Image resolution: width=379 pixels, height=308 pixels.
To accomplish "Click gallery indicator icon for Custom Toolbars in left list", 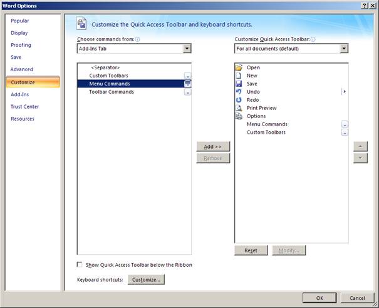I will click(x=187, y=76).
